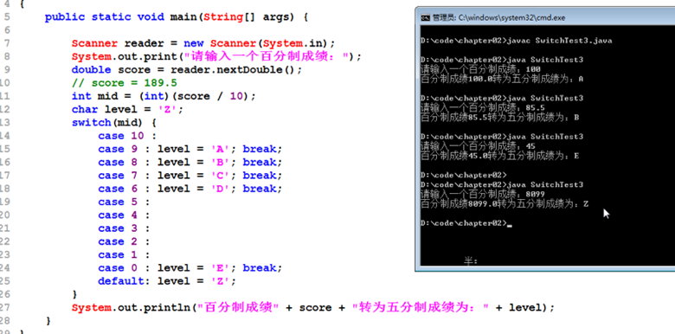Click the closing brace of the switch block
This screenshot has height=334, width=675.
coord(75,294)
